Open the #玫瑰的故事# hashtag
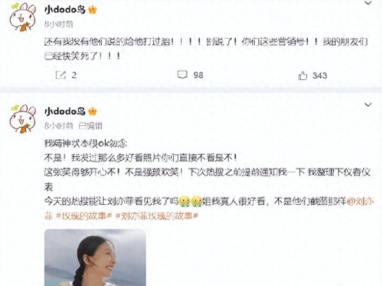This screenshot has width=382, height=286. point(84,216)
